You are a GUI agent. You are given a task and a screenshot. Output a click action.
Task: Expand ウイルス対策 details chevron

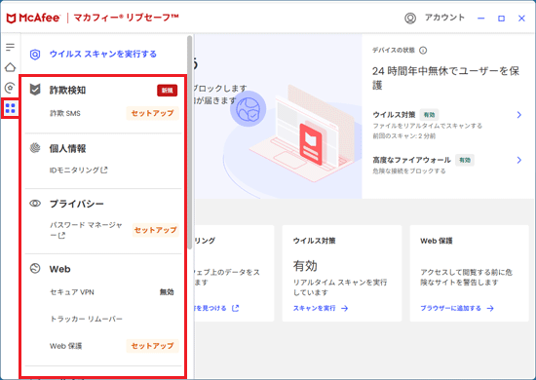pyautogui.click(x=518, y=115)
